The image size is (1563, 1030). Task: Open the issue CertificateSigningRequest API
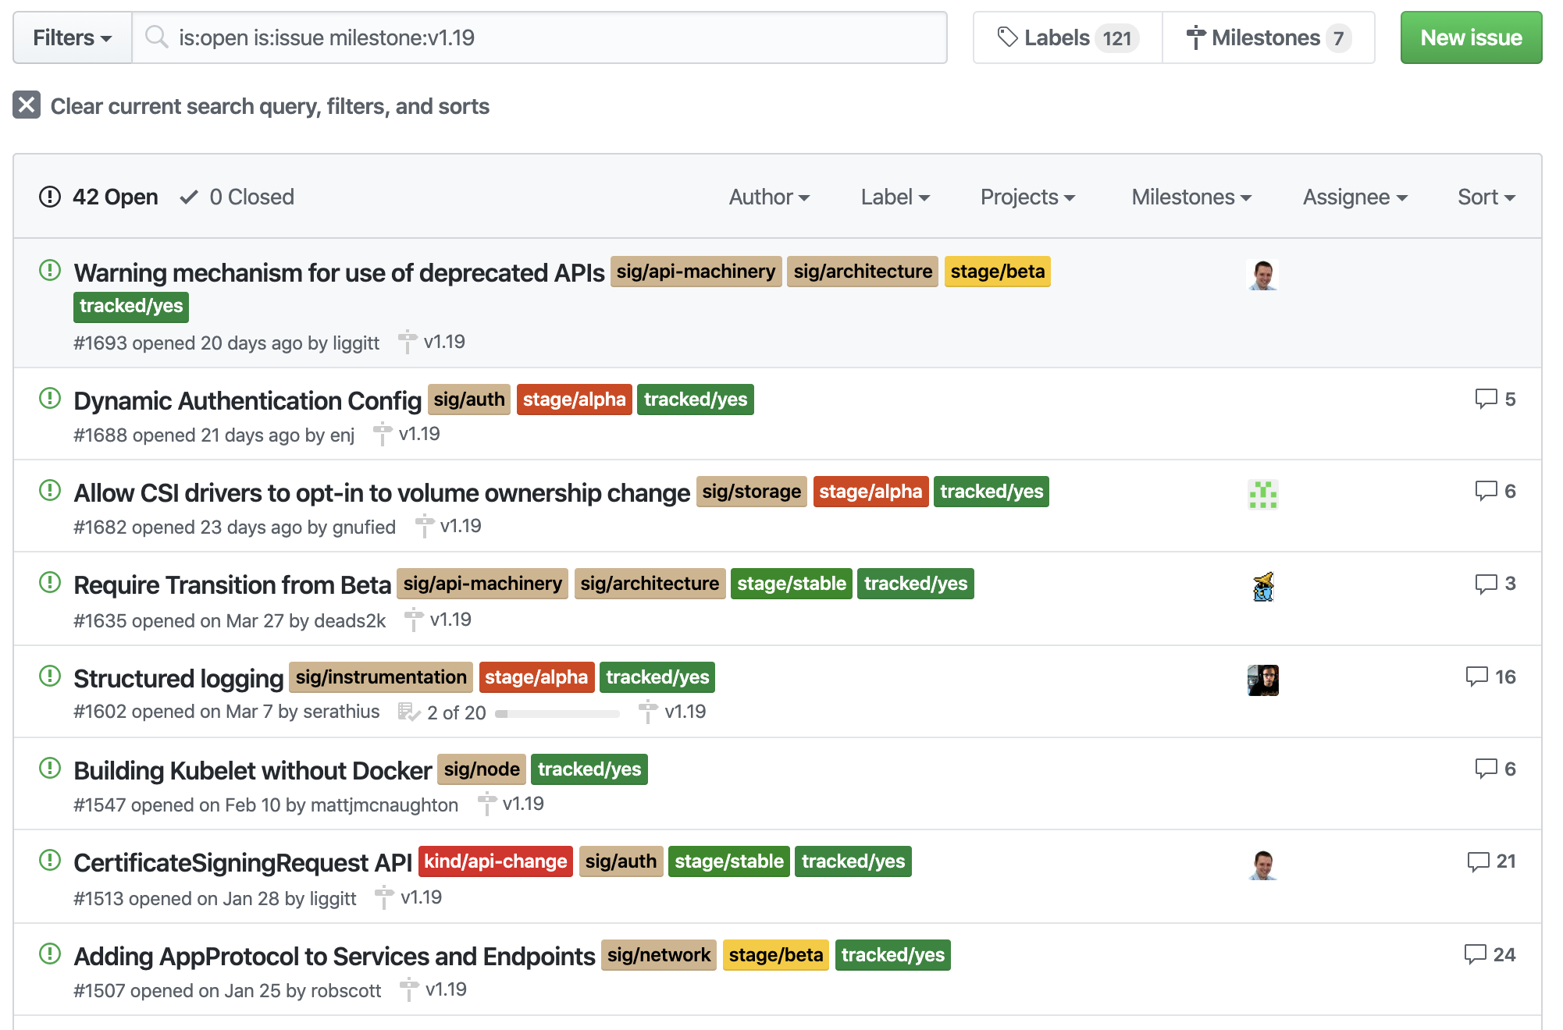[242, 862]
